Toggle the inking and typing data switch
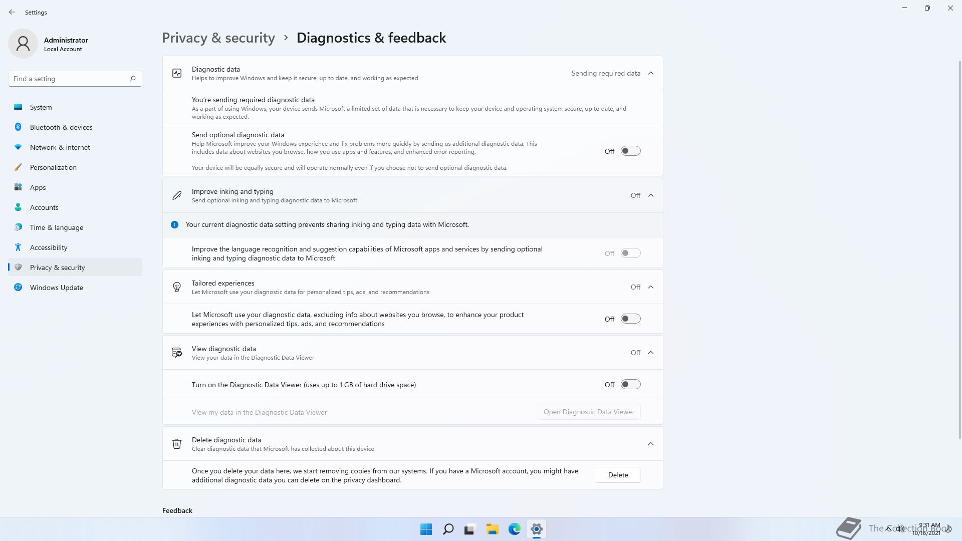 pyautogui.click(x=630, y=253)
